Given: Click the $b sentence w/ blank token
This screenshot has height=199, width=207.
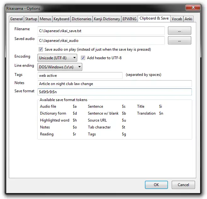Looking at the screenshot, I should (124, 113).
